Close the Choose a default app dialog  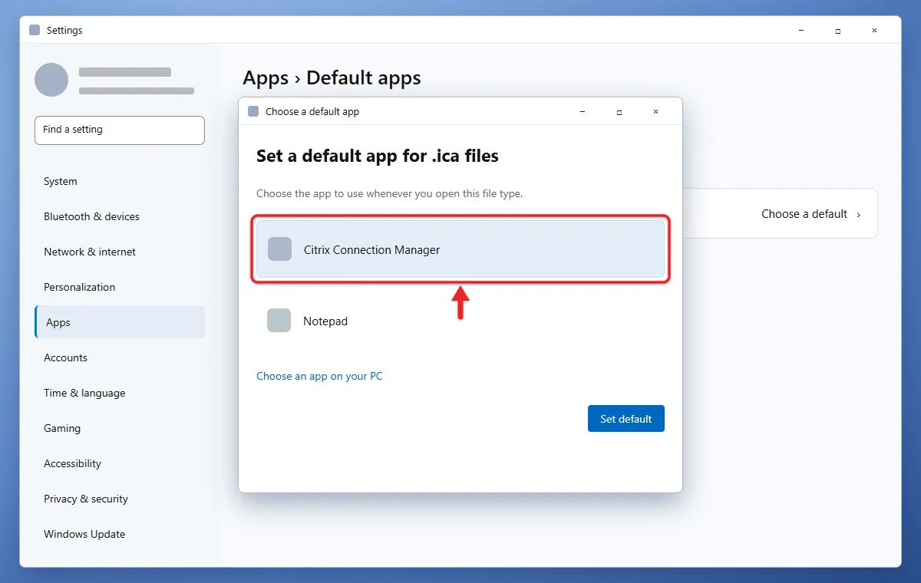655,112
